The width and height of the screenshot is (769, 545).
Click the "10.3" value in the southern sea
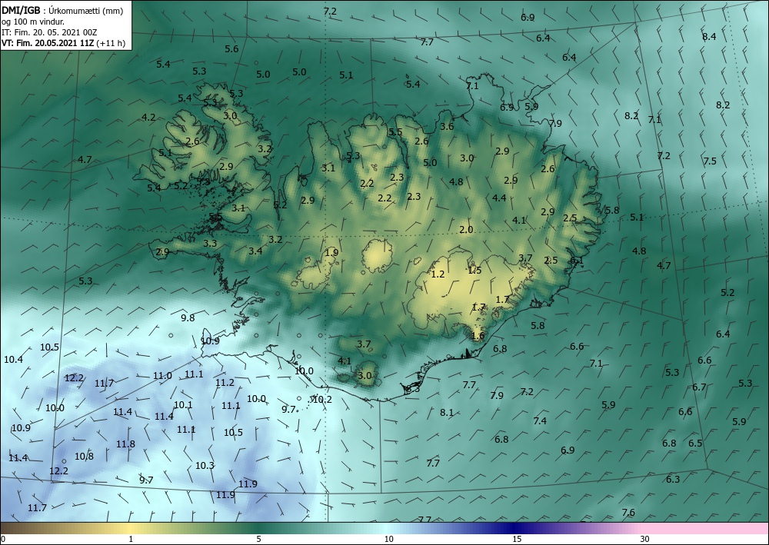[205, 466]
